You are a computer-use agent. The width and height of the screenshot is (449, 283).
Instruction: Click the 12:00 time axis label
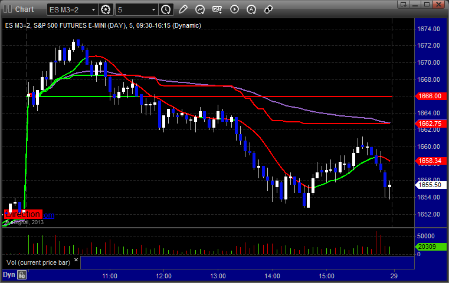pos(164,276)
